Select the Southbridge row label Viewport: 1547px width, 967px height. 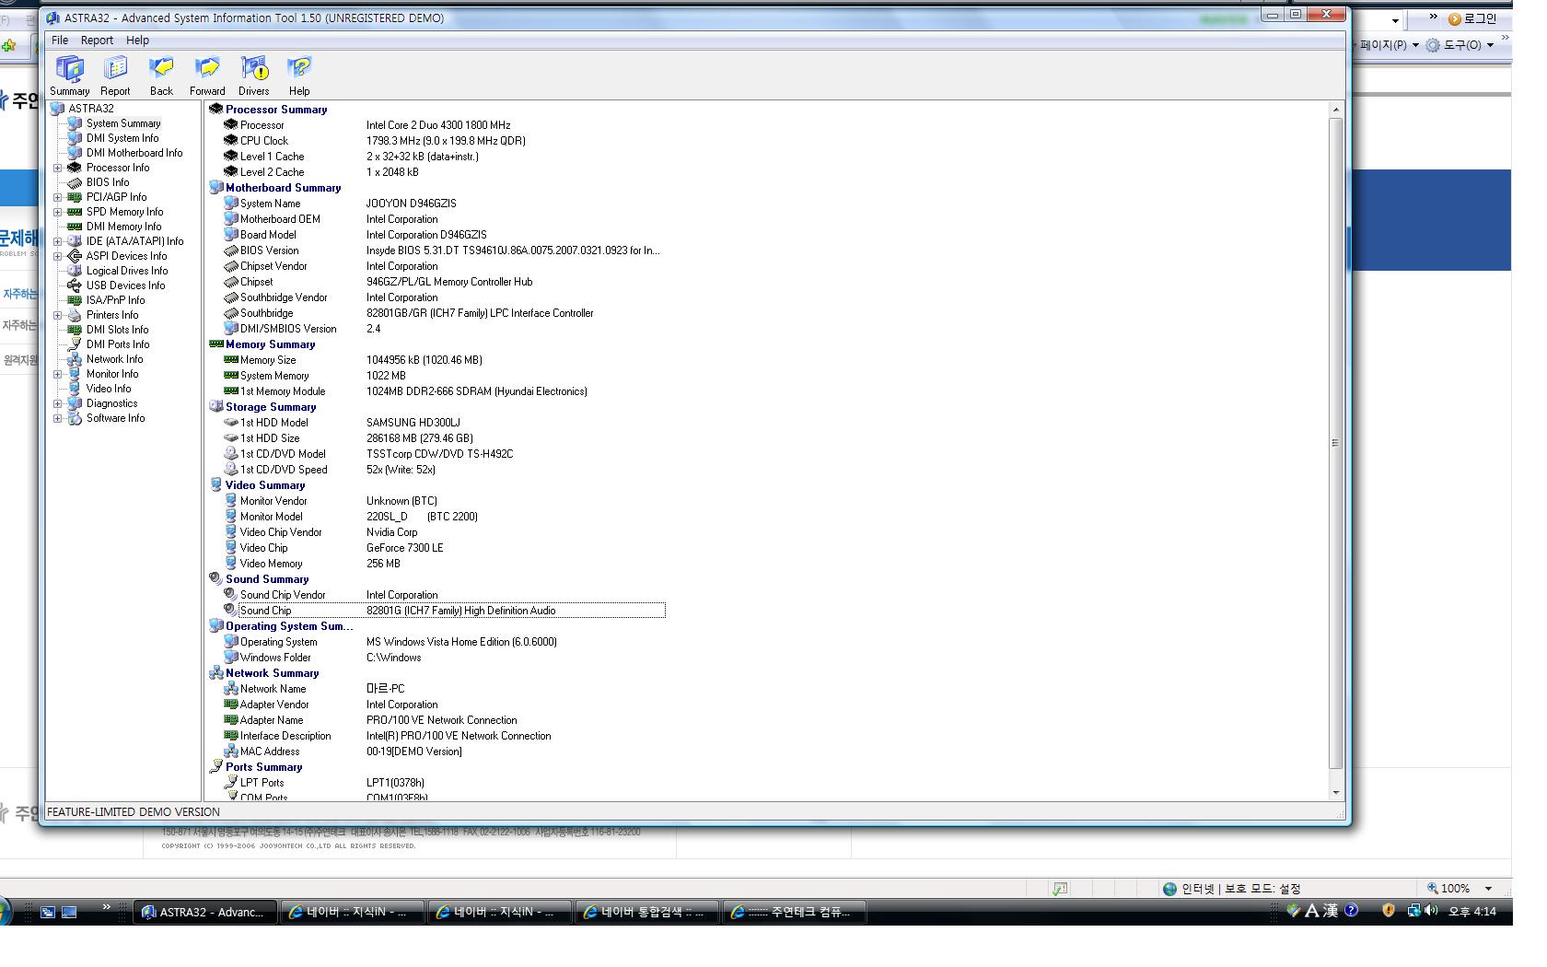pyautogui.click(x=266, y=313)
